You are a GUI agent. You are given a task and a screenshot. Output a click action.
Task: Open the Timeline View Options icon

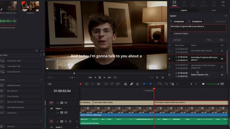[50, 84]
